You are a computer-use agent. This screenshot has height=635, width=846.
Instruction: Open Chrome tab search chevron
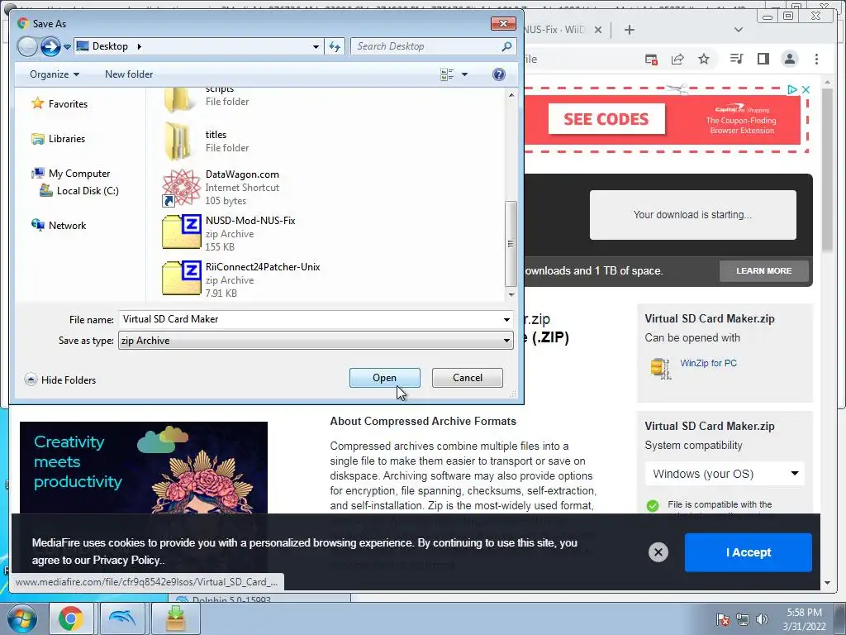click(x=739, y=30)
